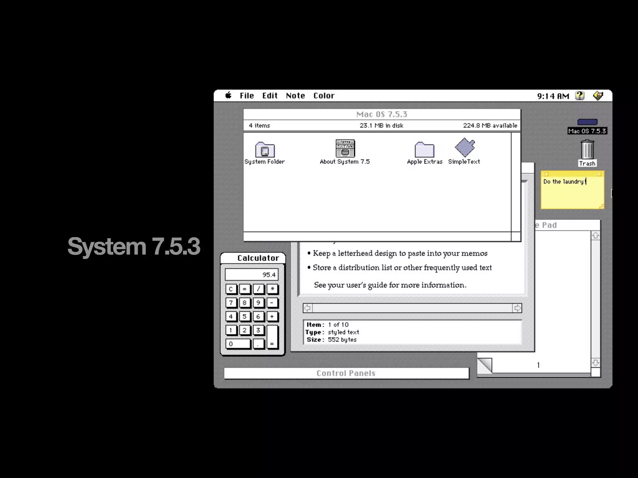Click Calculator digit 9 key
The width and height of the screenshot is (638, 478).
pos(258,303)
